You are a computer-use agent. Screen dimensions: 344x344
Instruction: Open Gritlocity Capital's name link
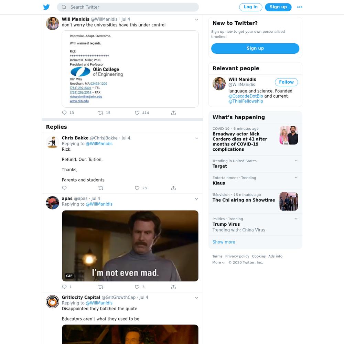click(81, 297)
